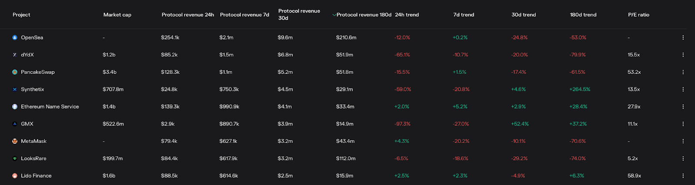Select Synthetix's $750.3k 7d revenue

click(229, 89)
